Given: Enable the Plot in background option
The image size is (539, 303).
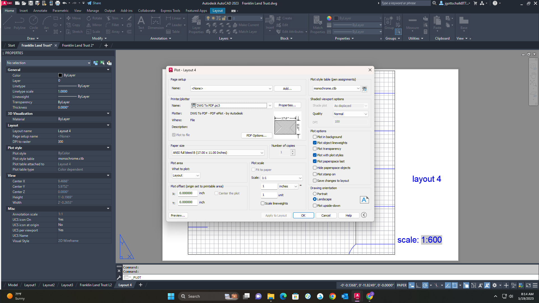Looking at the screenshot, I should point(315,137).
